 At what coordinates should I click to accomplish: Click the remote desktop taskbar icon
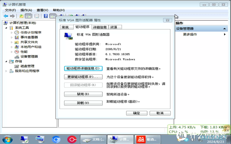tap(24, 140)
